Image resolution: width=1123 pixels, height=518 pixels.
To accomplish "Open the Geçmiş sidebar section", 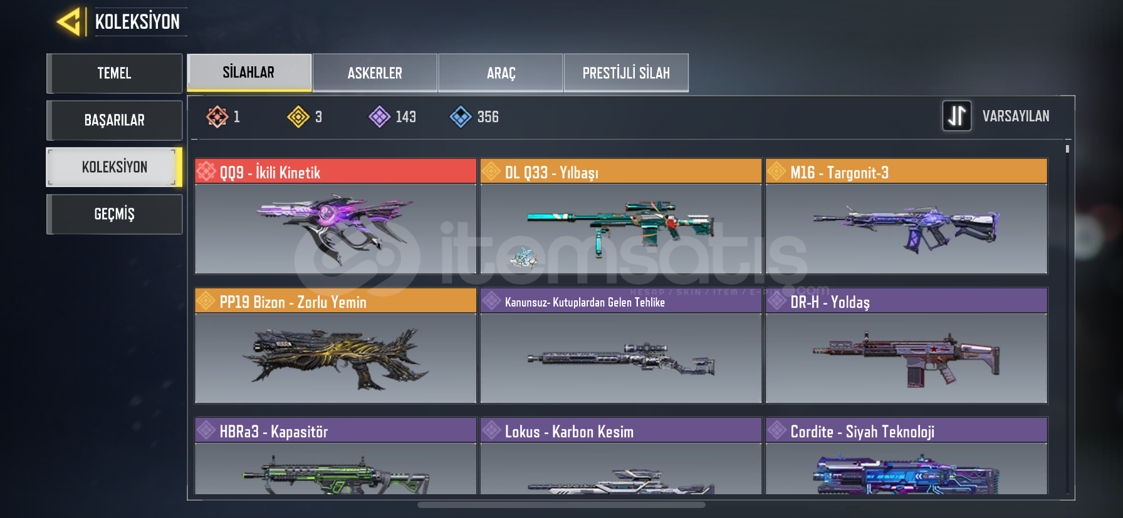I will [x=114, y=214].
